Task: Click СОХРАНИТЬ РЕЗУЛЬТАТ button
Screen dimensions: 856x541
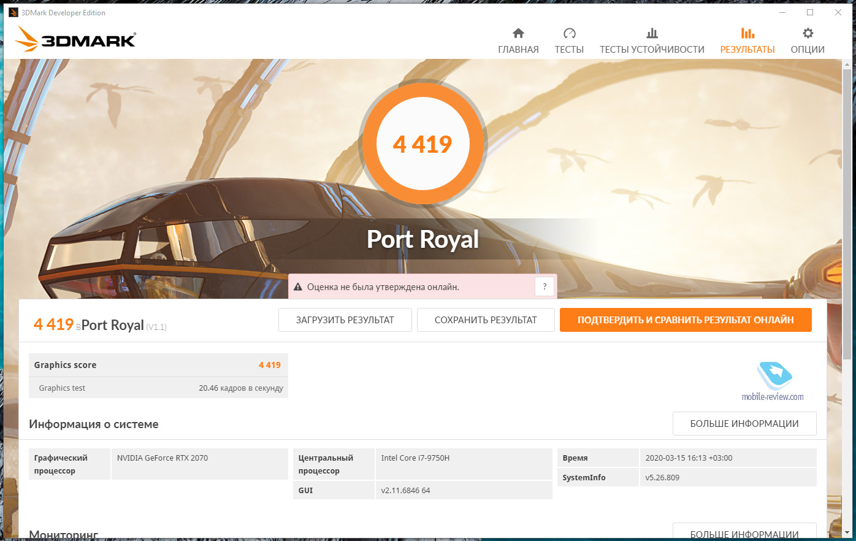Action: pyautogui.click(x=486, y=320)
